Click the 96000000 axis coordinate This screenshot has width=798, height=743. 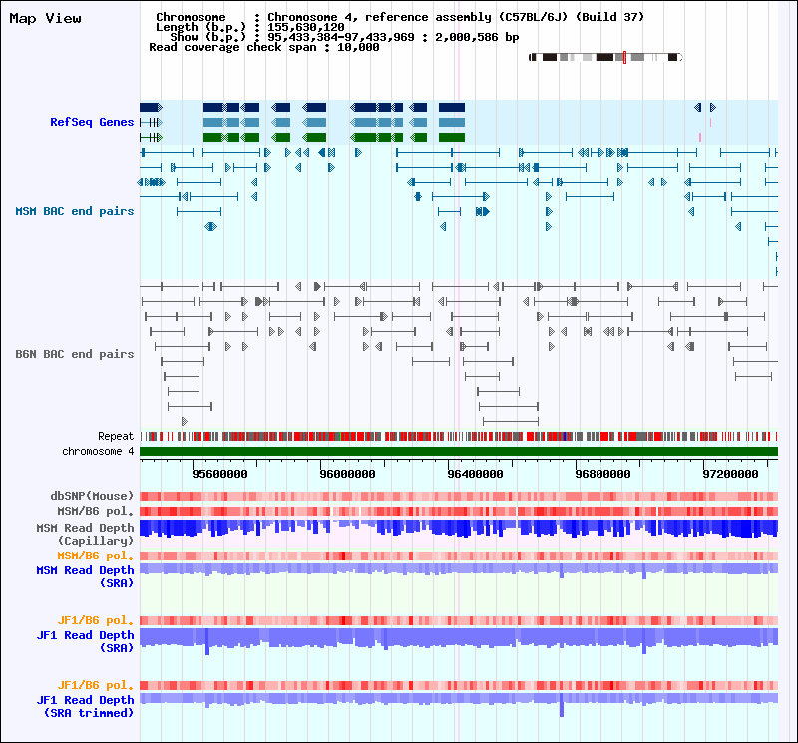pyautogui.click(x=347, y=474)
